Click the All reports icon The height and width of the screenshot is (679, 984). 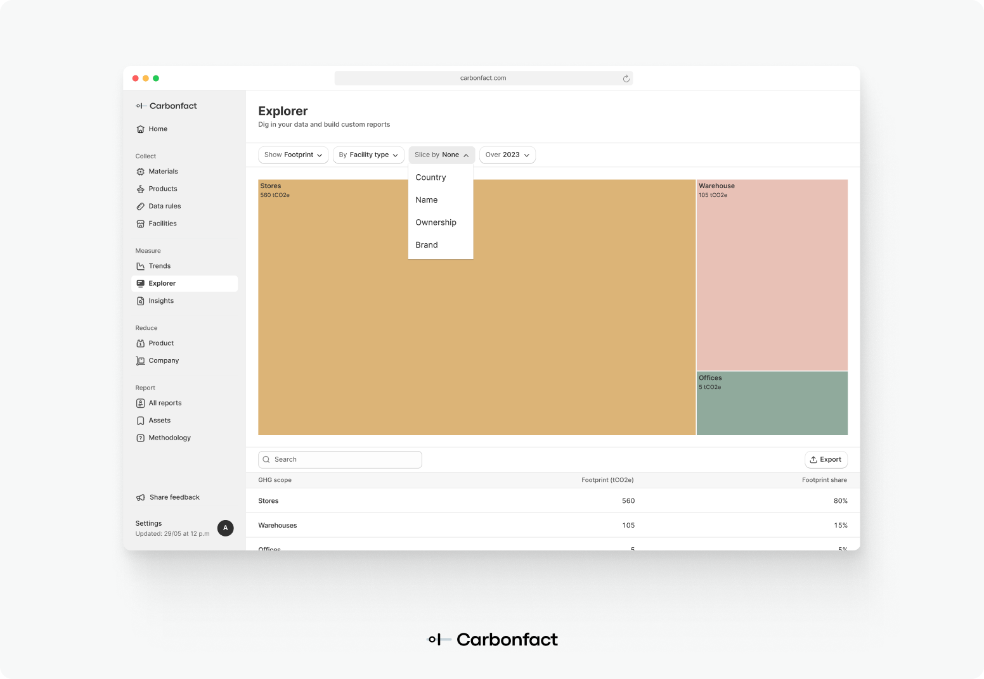(x=141, y=403)
